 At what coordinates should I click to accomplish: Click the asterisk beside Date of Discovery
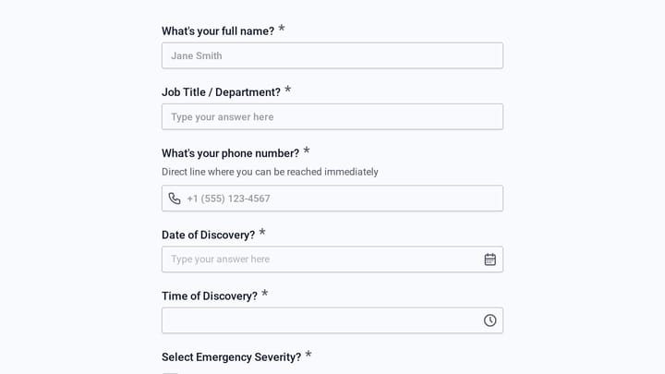tap(262, 233)
